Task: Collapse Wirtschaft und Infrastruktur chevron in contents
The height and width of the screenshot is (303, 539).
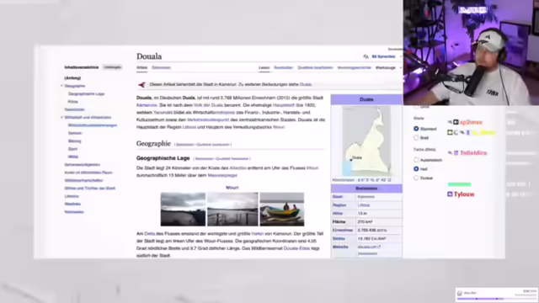Action: pos(61,118)
